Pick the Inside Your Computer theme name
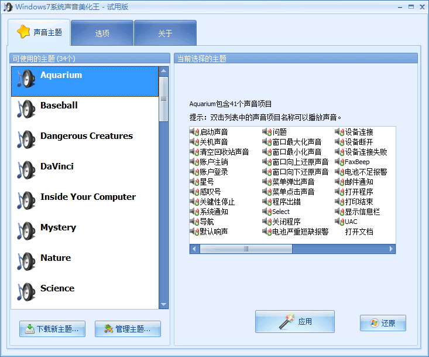This screenshot has width=429, height=357. coord(88,197)
